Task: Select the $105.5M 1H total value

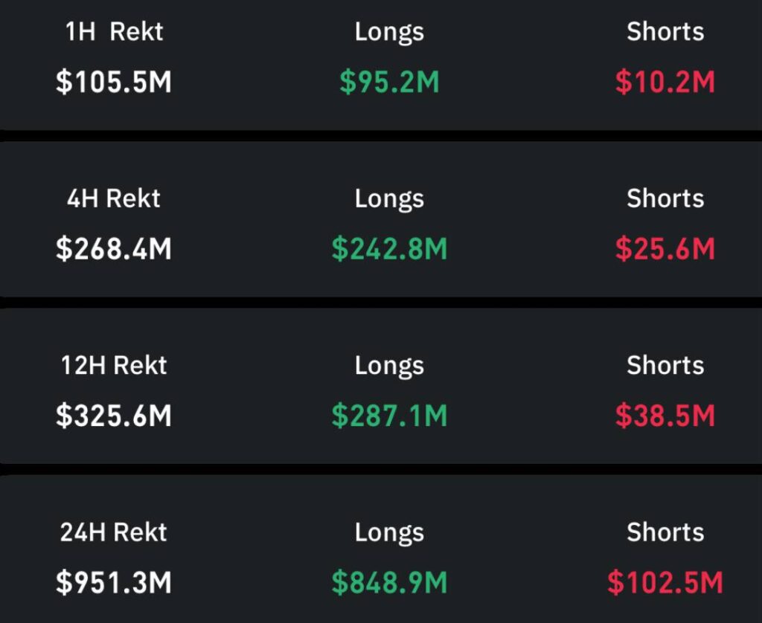Action: coord(114,82)
